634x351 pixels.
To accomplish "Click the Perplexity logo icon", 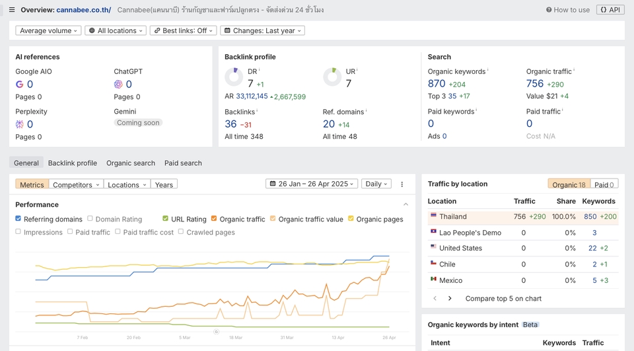I will 19,124.
